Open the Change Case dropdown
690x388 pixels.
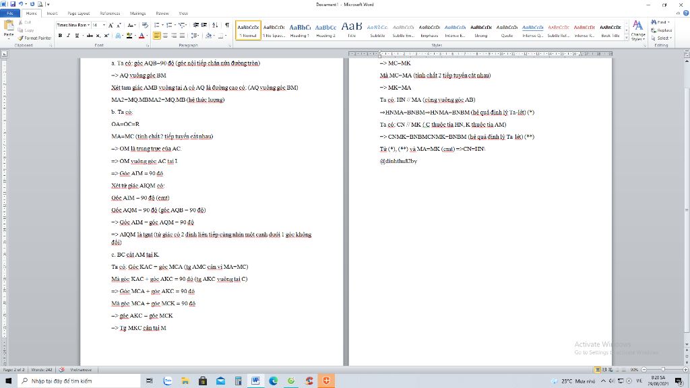point(131,26)
